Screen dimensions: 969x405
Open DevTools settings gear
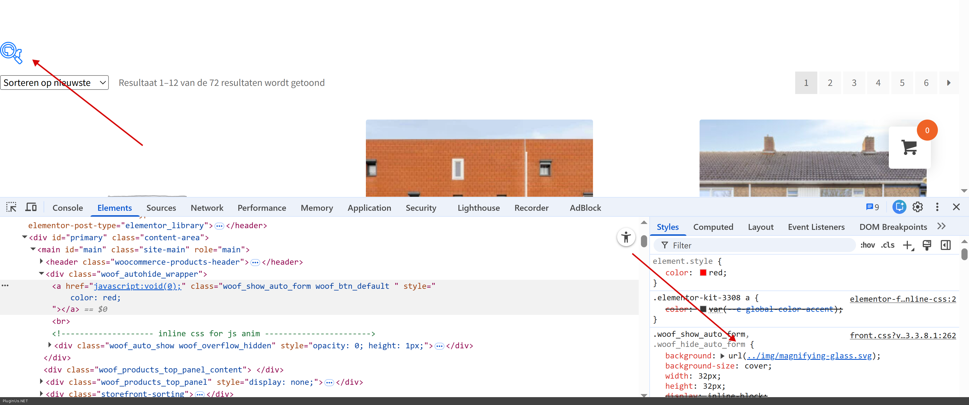click(x=917, y=207)
